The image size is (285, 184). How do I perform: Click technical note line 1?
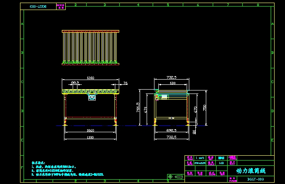[54, 167]
